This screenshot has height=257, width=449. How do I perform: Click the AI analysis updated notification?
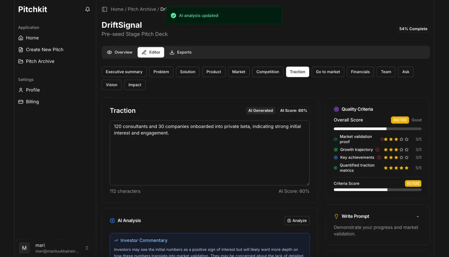[224, 16]
